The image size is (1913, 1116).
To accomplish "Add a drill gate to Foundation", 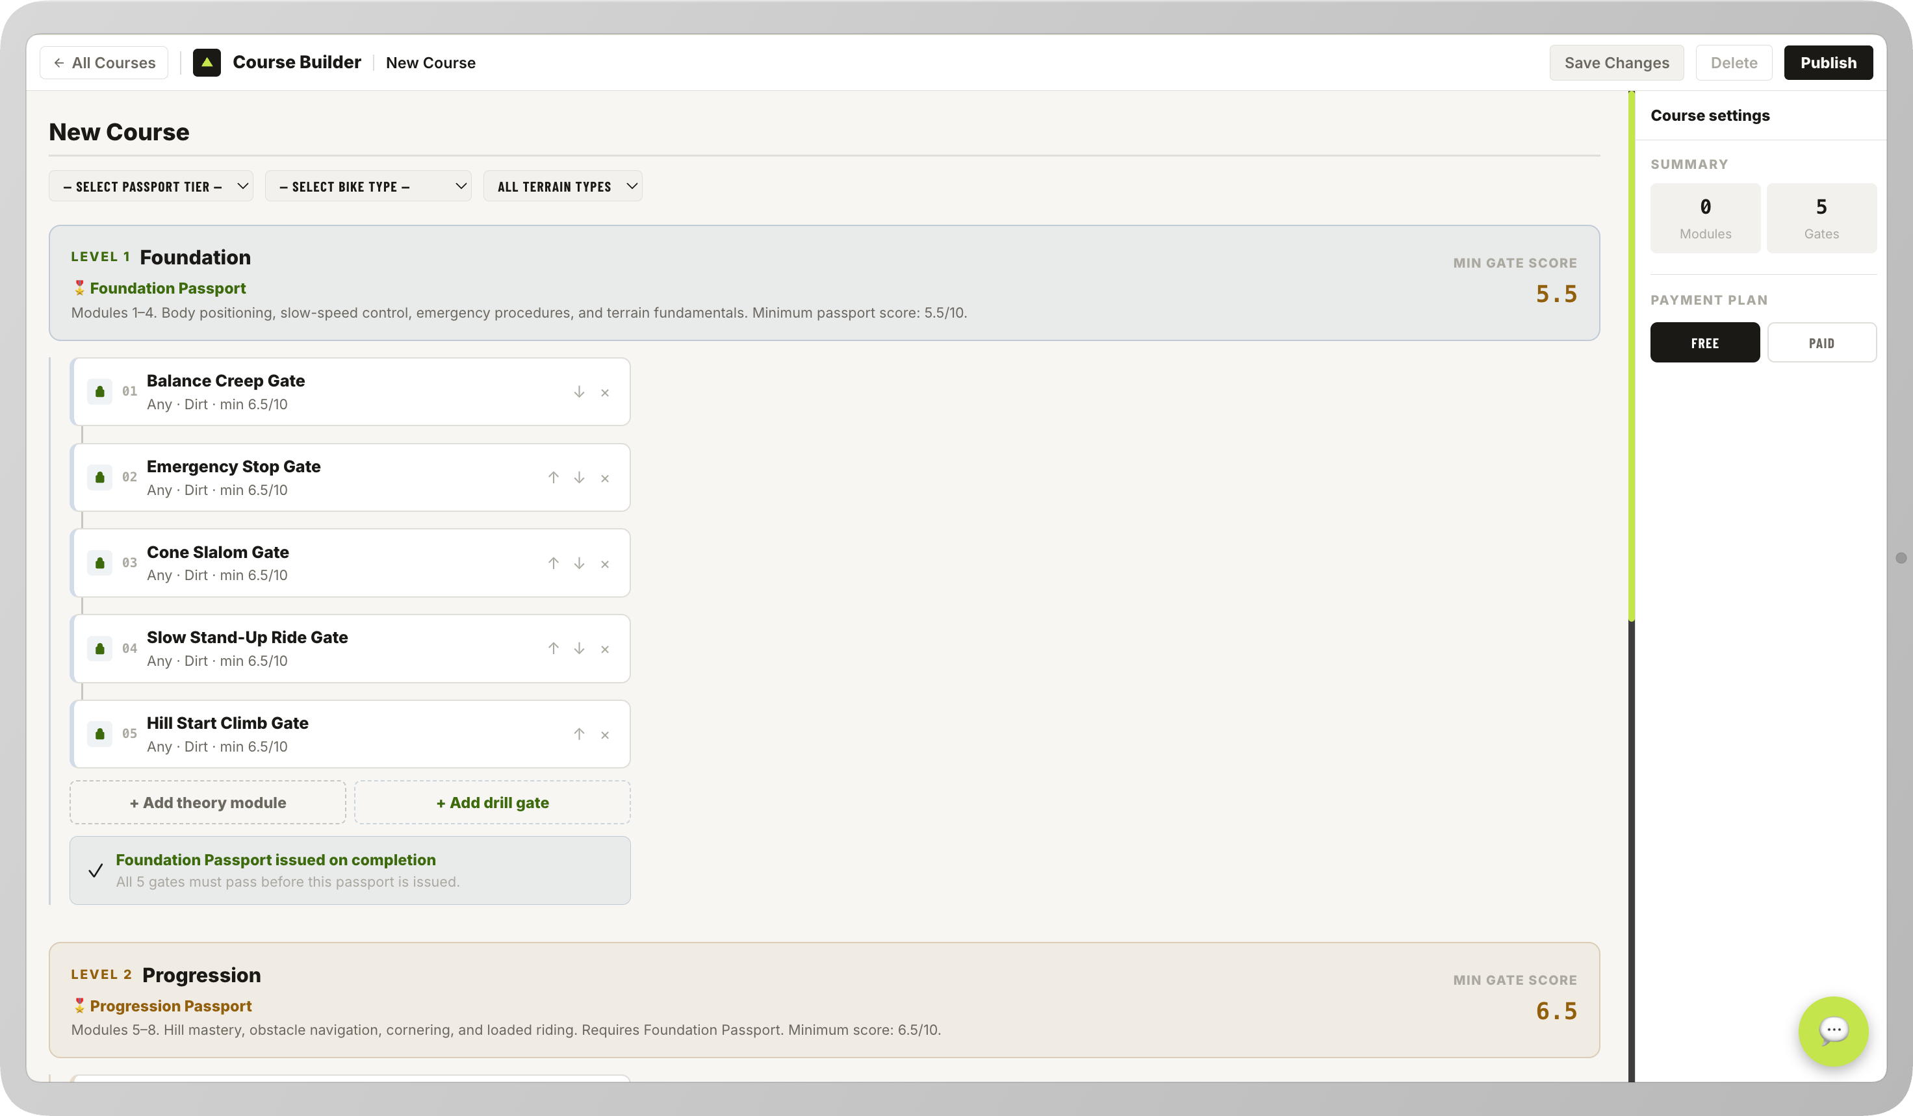I will click(x=492, y=803).
